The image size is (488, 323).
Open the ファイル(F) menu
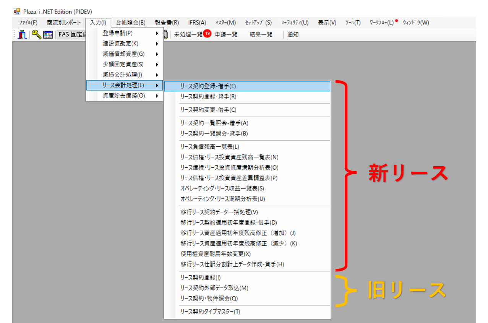[x=28, y=23]
